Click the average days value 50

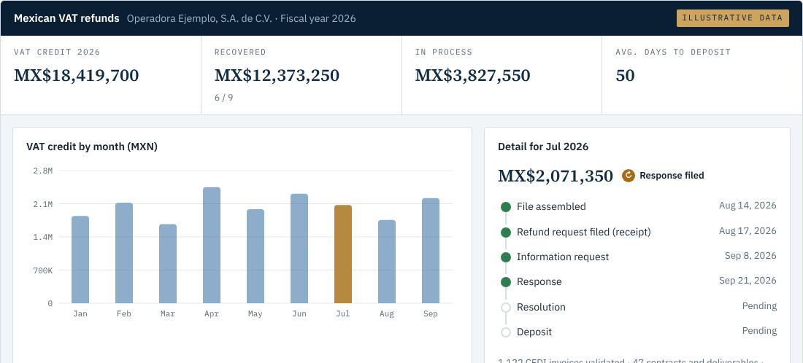[x=625, y=75]
